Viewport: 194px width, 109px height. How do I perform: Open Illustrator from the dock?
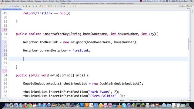[86, 105]
